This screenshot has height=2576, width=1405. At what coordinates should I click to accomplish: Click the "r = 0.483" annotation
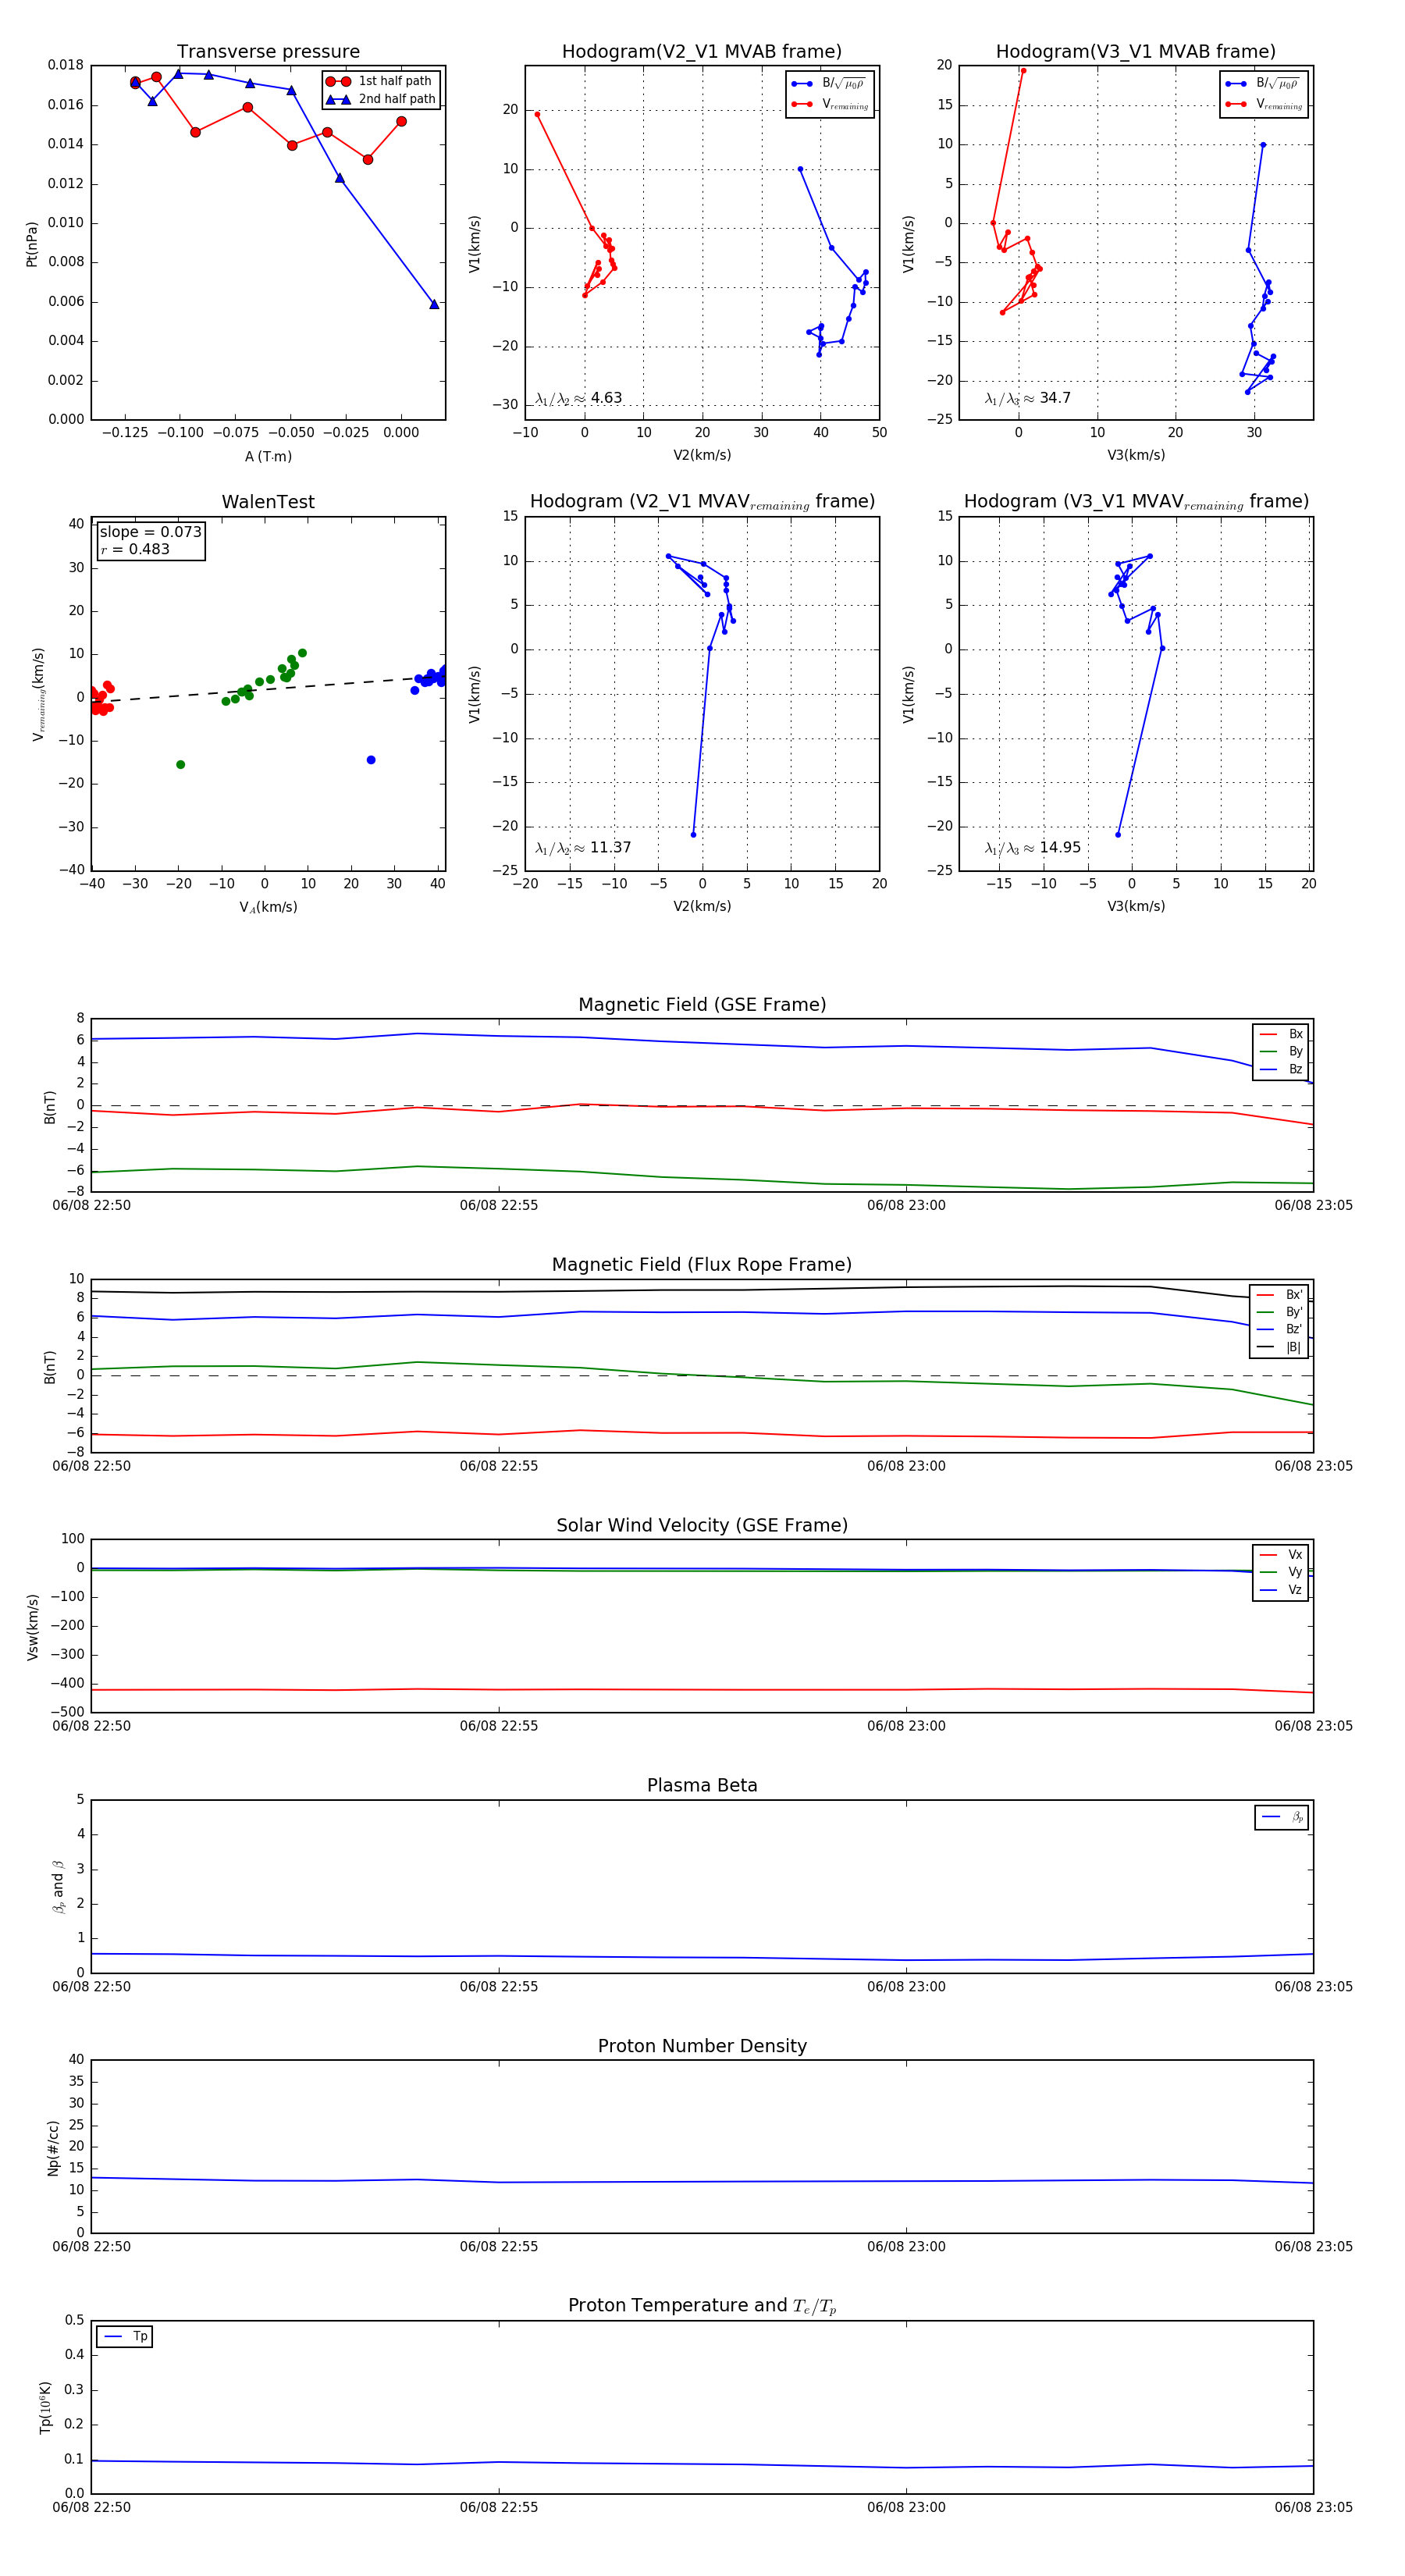click(135, 549)
